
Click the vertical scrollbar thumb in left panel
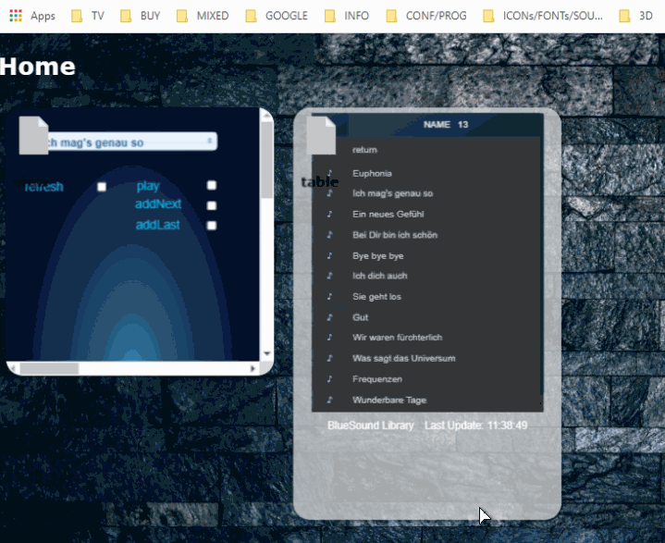pos(266,161)
